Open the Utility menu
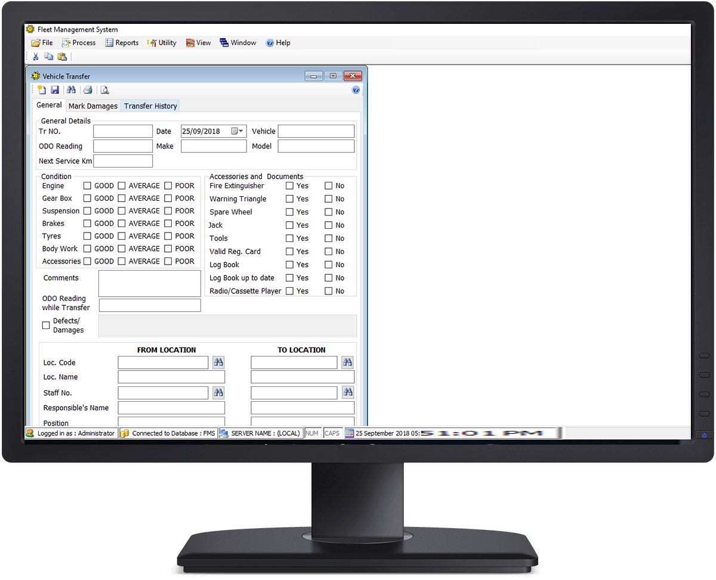 pyautogui.click(x=162, y=43)
